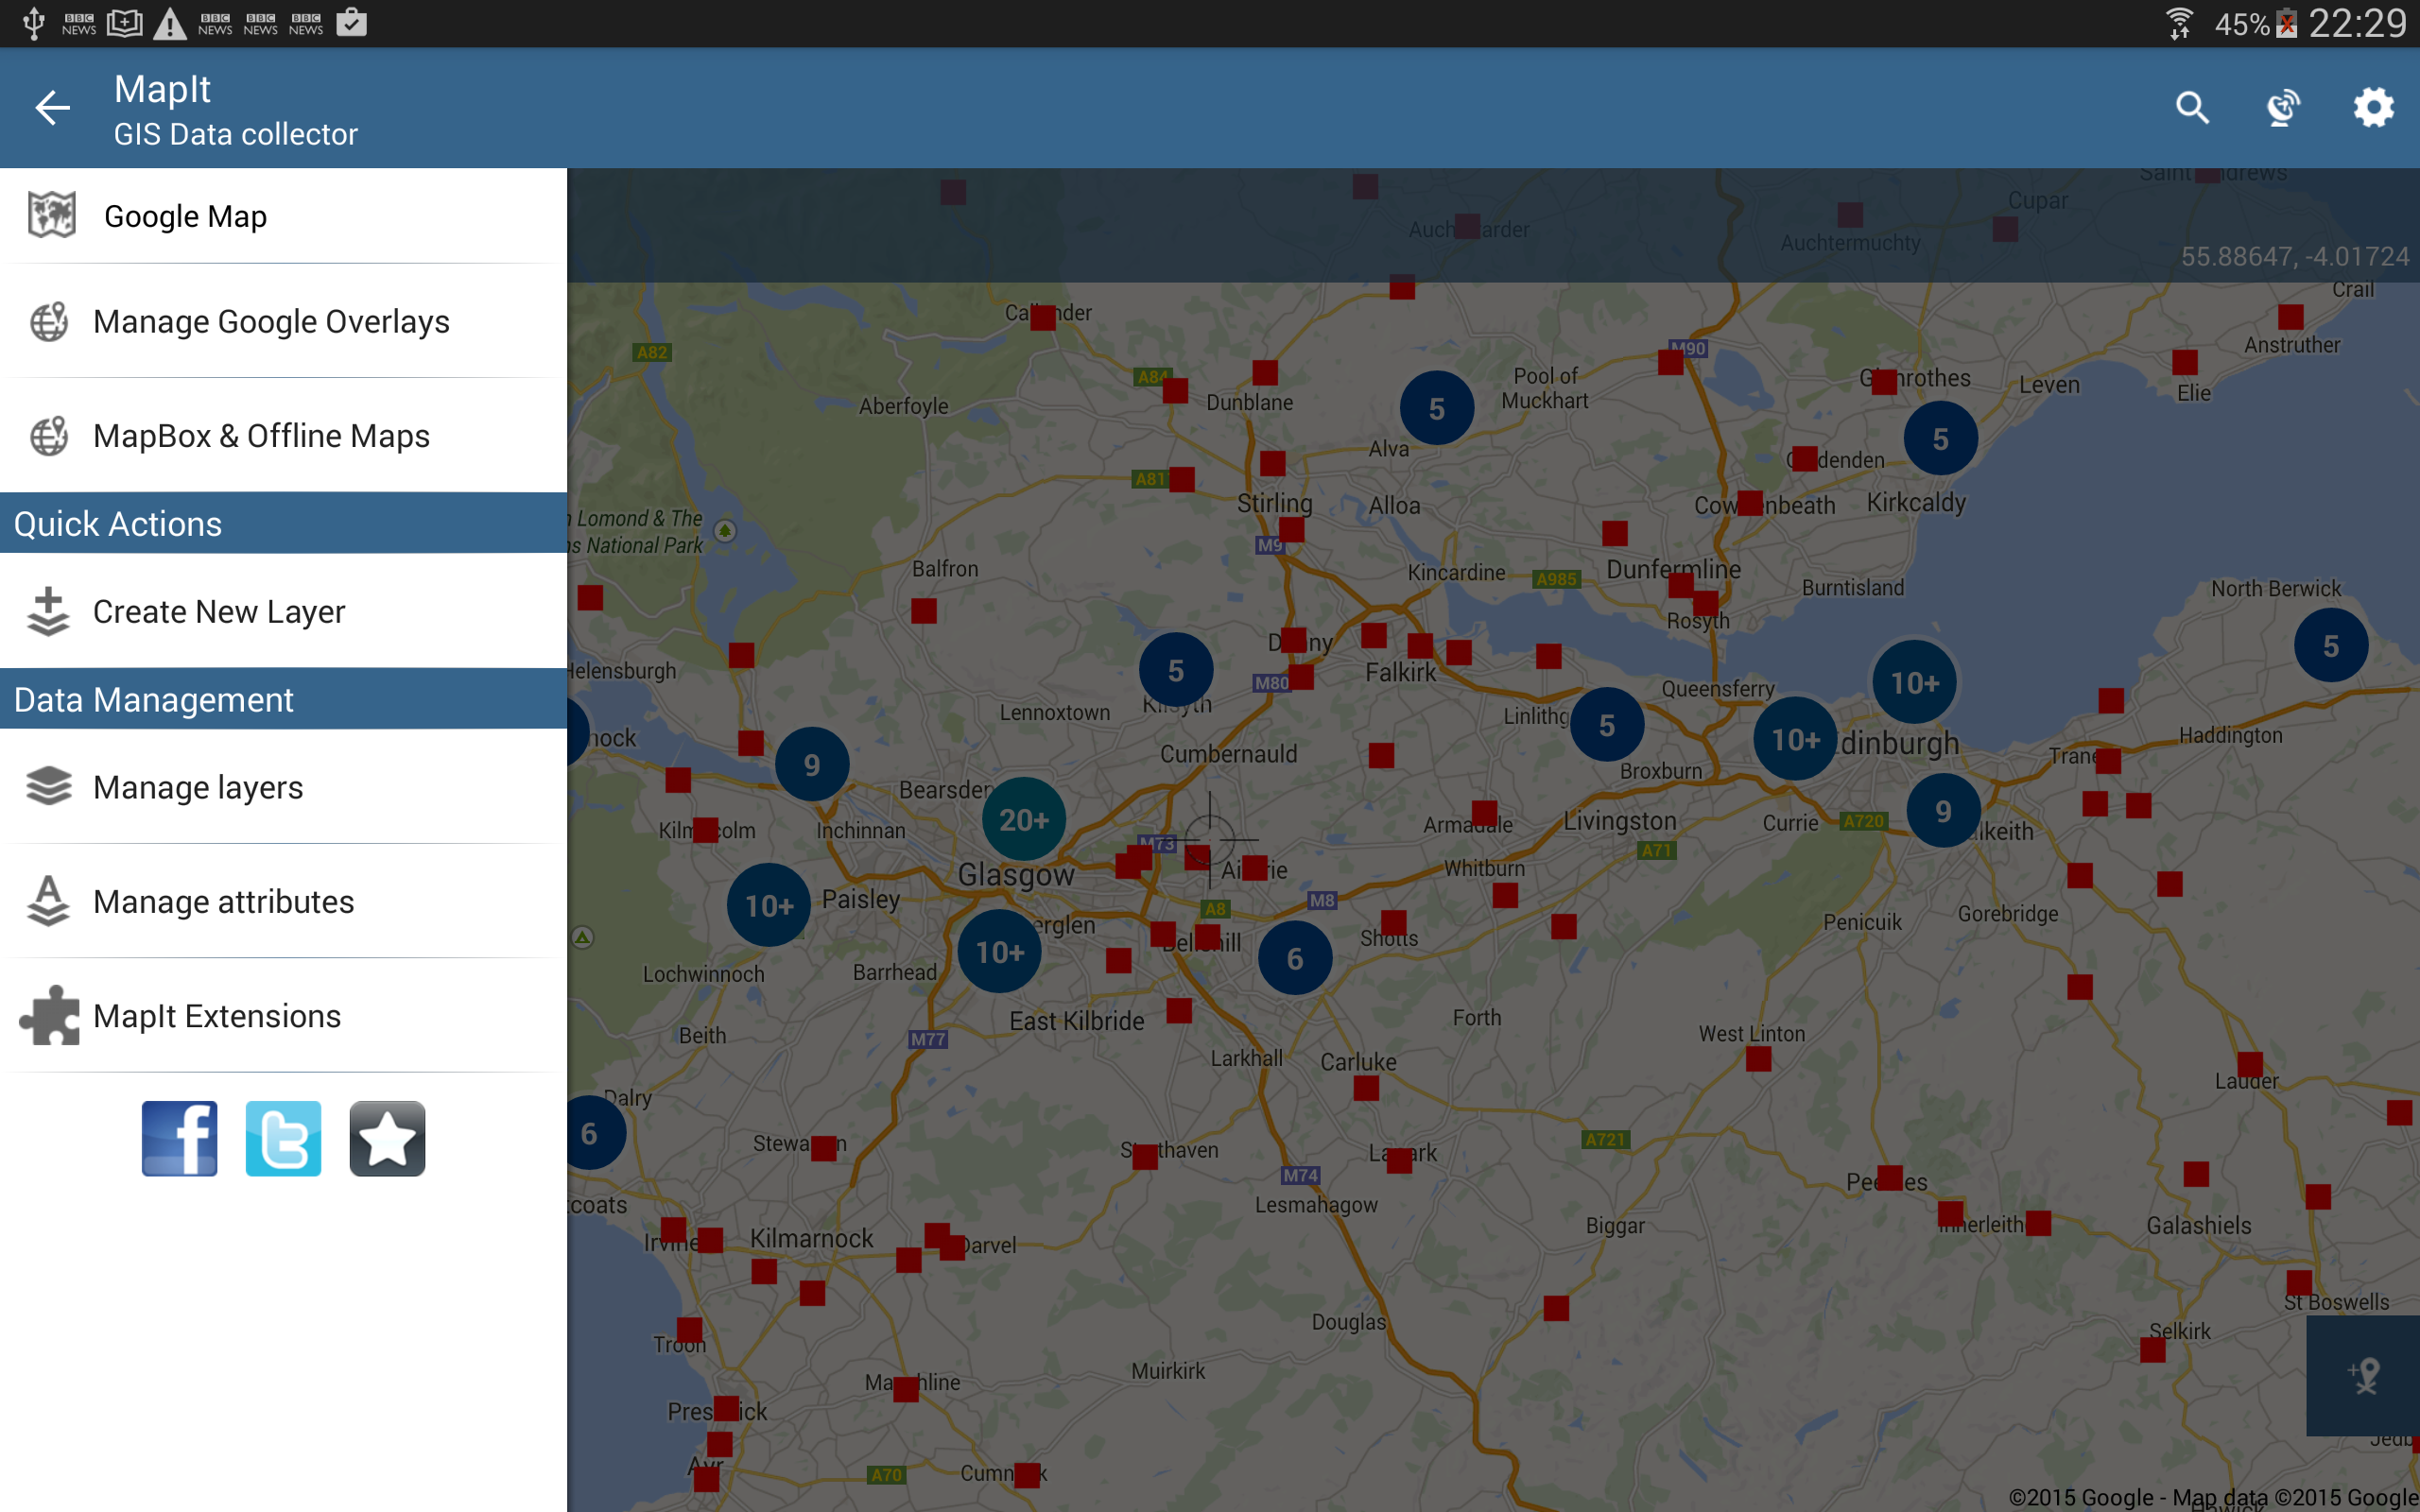Select Google Map in the drawer
The width and height of the screenshot is (2420, 1512).
pyautogui.click(x=283, y=216)
